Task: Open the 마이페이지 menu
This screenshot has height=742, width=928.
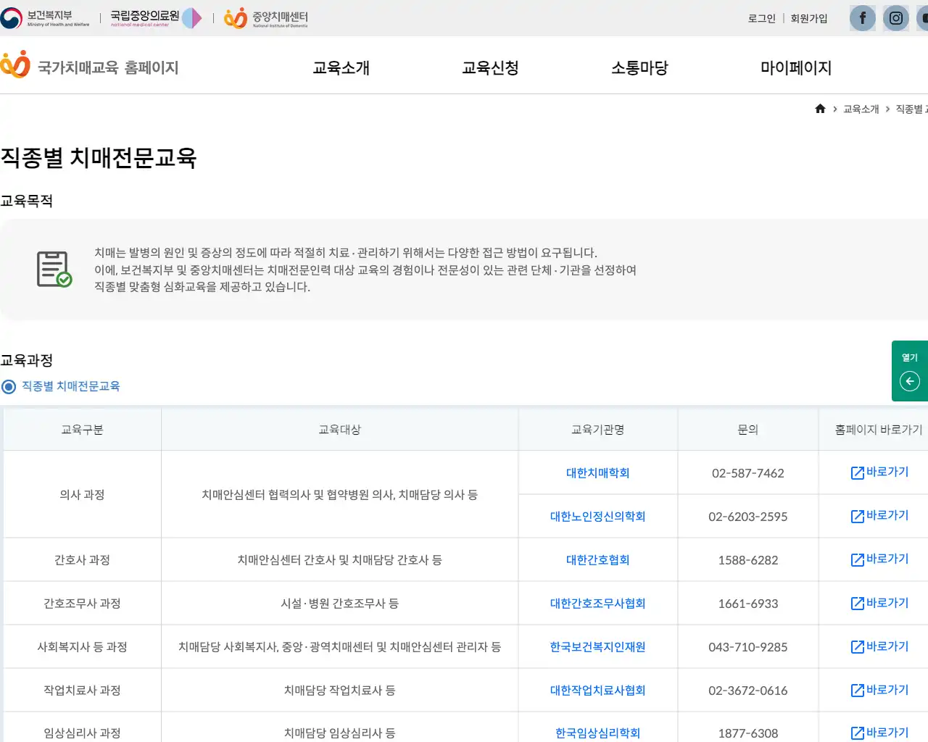Action: tap(796, 67)
